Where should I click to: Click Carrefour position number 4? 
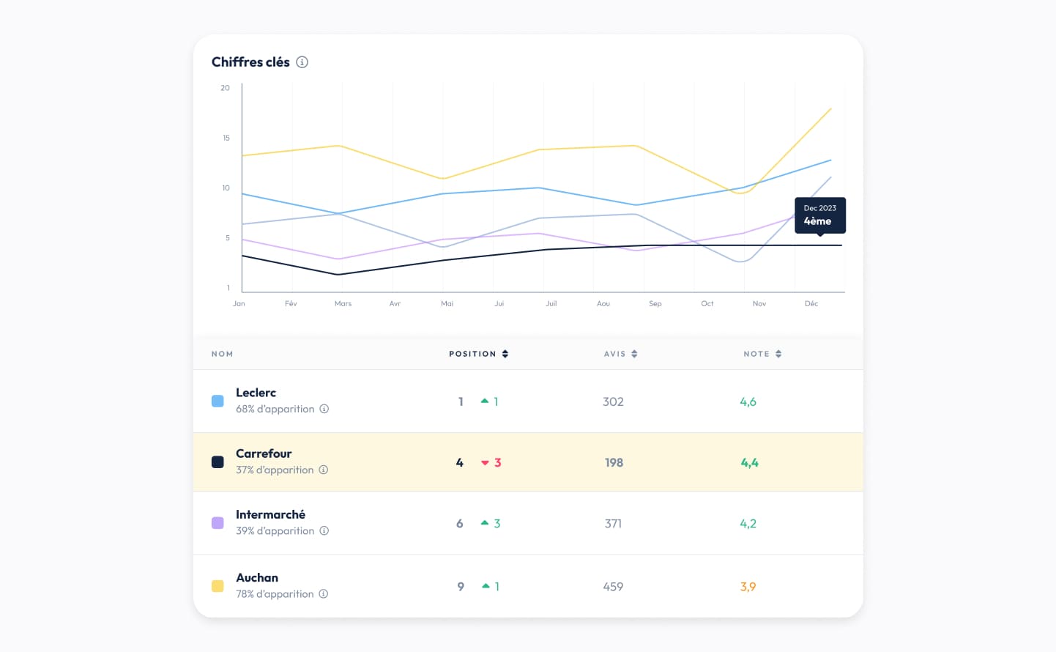pyautogui.click(x=459, y=462)
